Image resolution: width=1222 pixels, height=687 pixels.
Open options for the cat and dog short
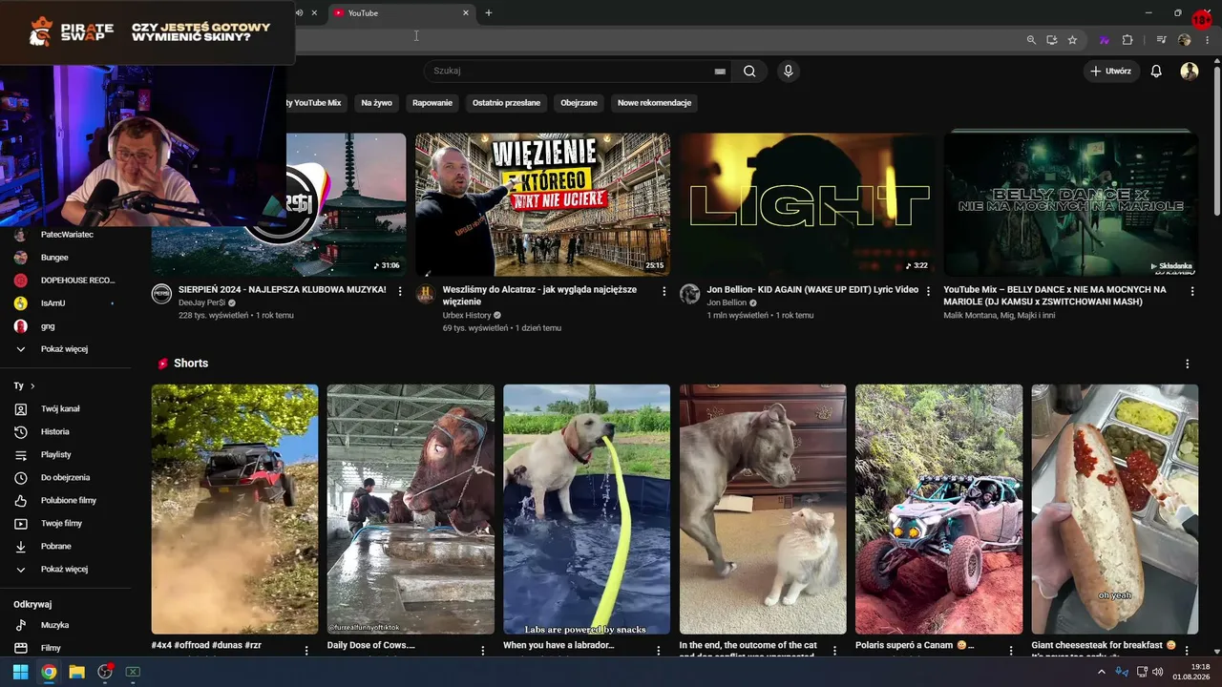834,650
